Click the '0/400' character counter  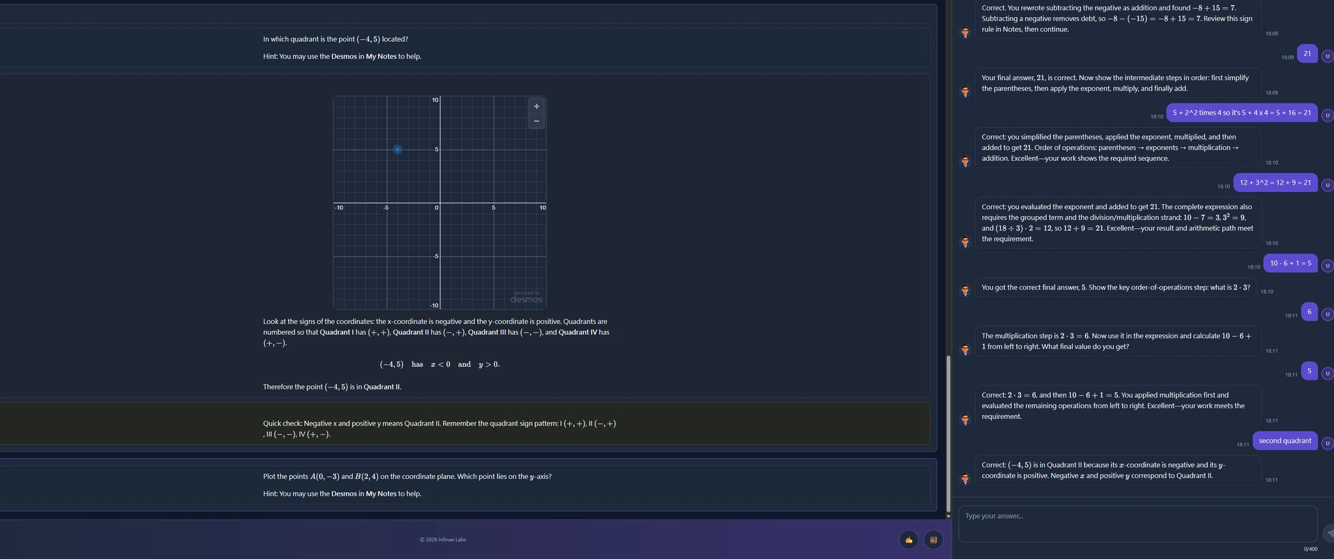(x=1311, y=549)
